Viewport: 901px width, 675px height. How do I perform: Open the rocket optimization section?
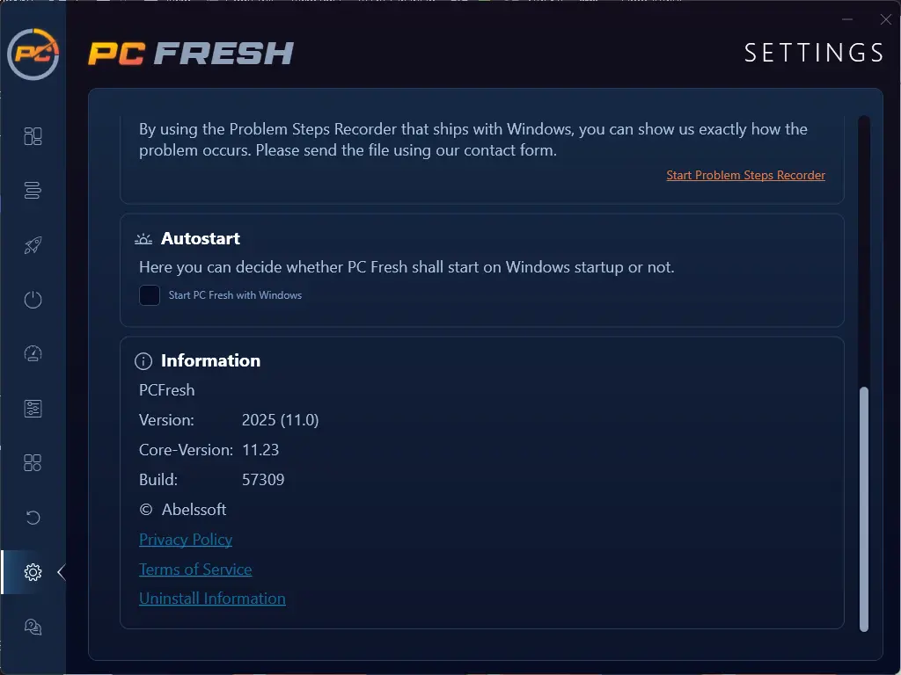click(33, 245)
